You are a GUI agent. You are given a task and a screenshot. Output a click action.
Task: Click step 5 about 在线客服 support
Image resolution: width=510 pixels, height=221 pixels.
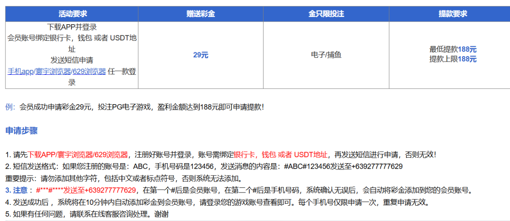[x=87, y=214]
